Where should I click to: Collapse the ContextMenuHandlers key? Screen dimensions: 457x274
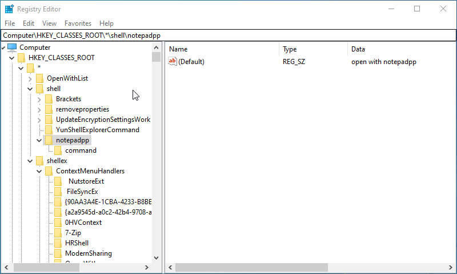click(x=39, y=172)
